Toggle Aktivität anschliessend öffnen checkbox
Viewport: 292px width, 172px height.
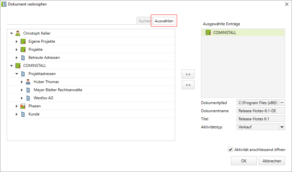[x=230, y=149]
